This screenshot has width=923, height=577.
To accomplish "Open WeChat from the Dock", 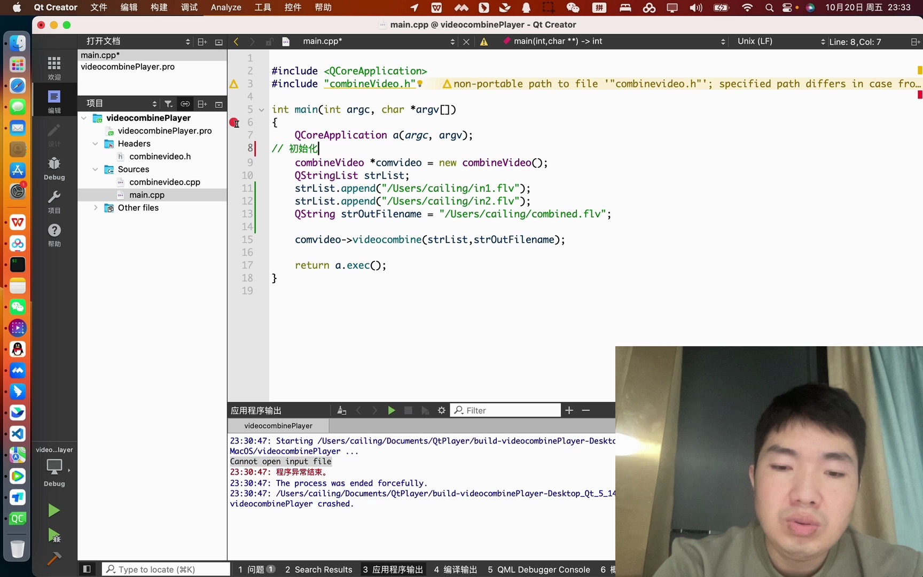I will pyautogui.click(x=18, y=307).
